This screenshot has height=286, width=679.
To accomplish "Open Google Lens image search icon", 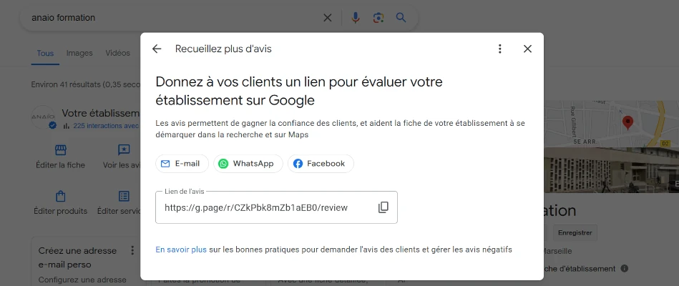I will click(x=378, y=18).
